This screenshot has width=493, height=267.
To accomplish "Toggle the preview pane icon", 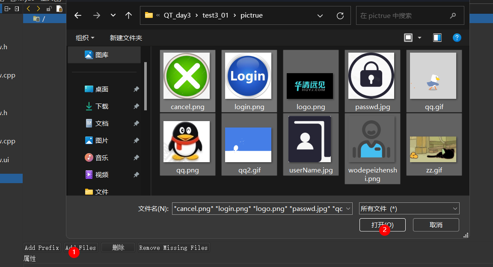I will (x=437, y=38).
